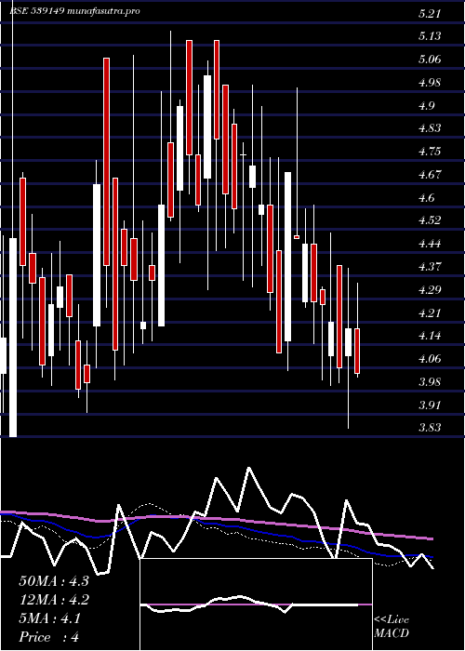
Task: Click the 4.67 price axis label
Action: click(429, 175)
